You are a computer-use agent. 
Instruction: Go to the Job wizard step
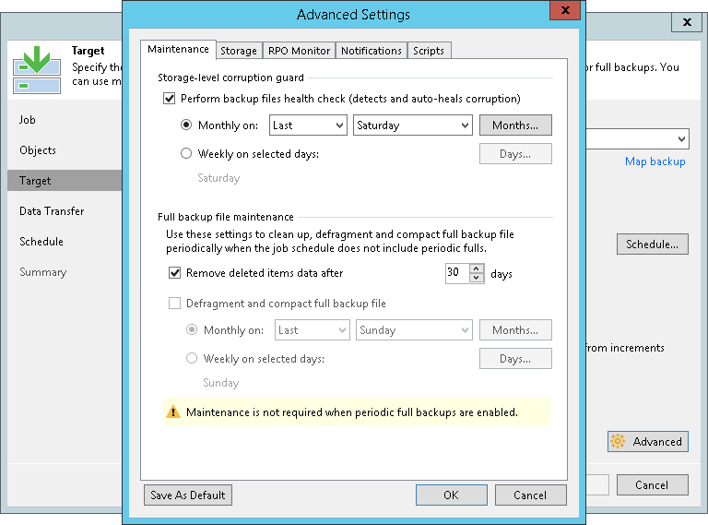[28, 120]
